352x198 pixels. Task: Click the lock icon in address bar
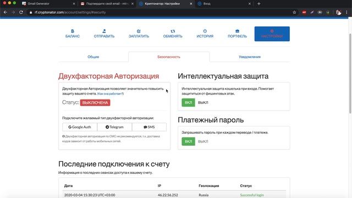click(x=31, y=12)
